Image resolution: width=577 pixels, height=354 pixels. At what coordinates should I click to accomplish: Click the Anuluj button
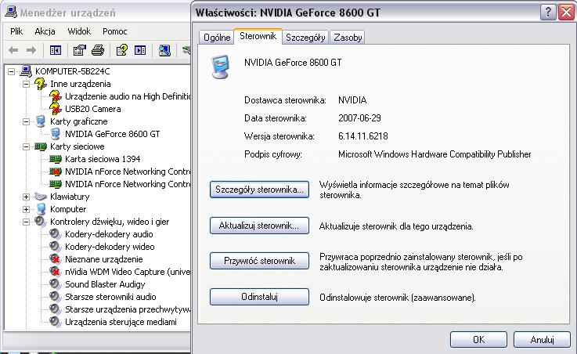[542, 339]
